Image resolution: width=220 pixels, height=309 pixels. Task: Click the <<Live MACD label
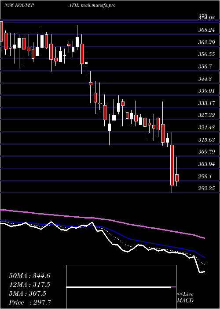(185, 298)
